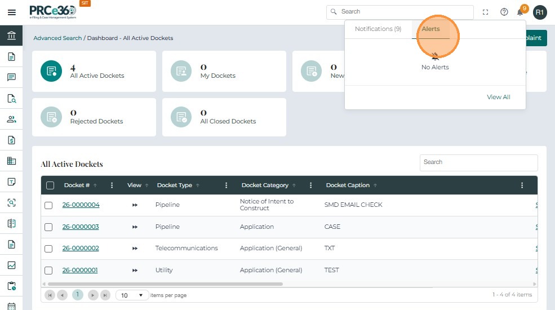Click the notification bell icon
555x310 pixels.
[520, 12]
